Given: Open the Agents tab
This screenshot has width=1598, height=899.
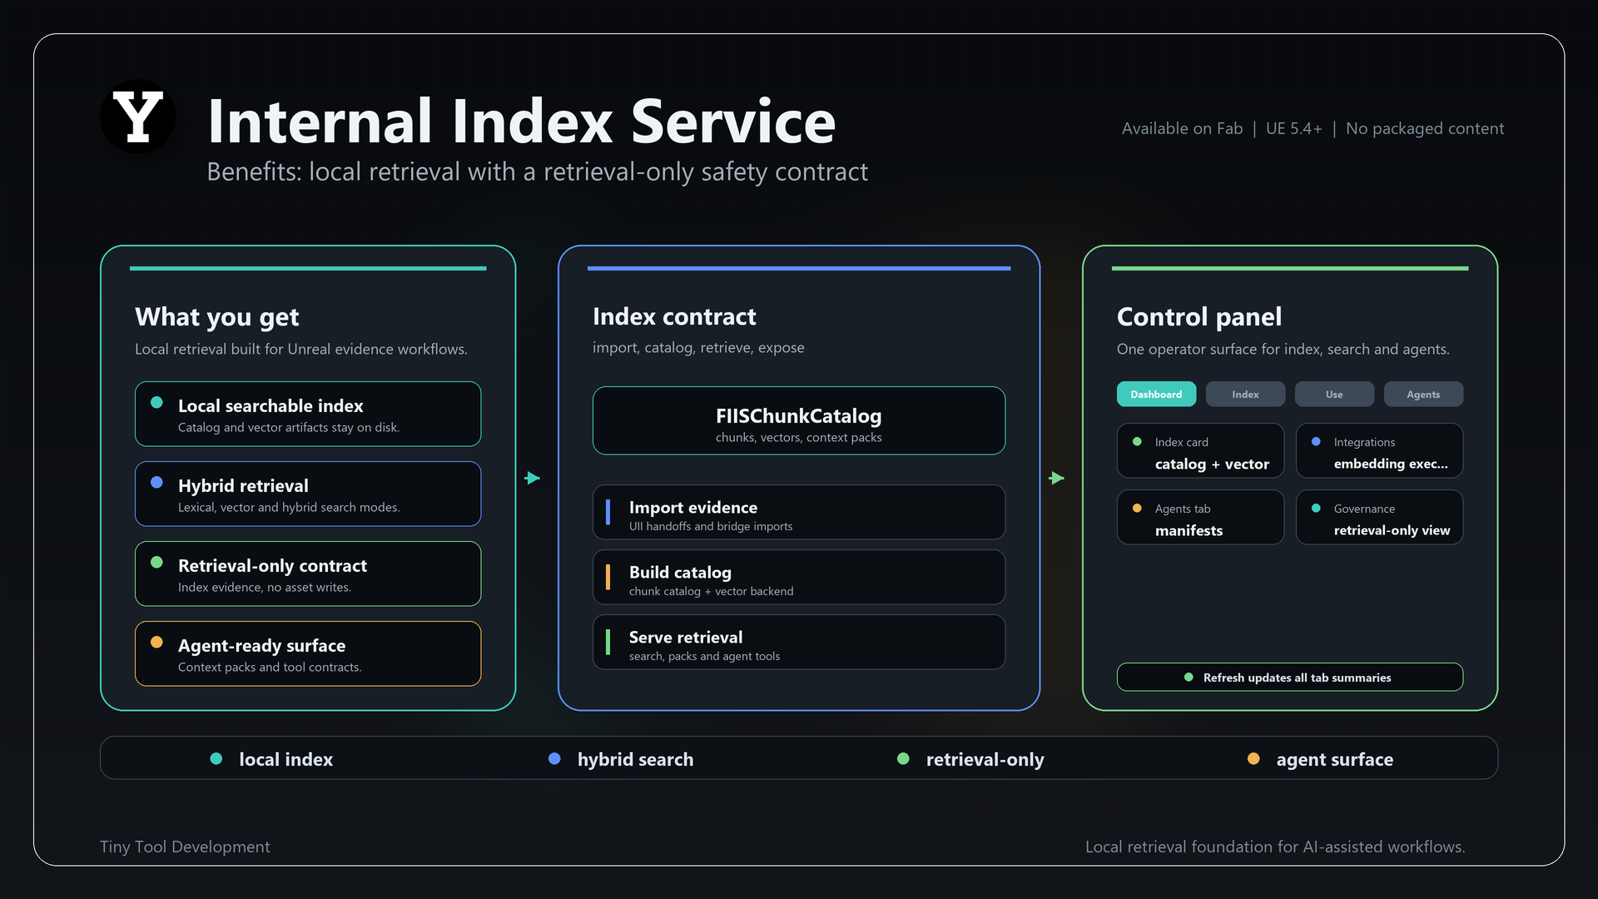Looking at the screenshot, I should (1423, 395).
